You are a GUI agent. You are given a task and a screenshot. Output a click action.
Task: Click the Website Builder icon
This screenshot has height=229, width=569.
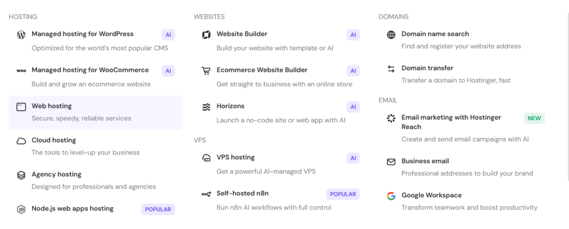pos(206,35)
